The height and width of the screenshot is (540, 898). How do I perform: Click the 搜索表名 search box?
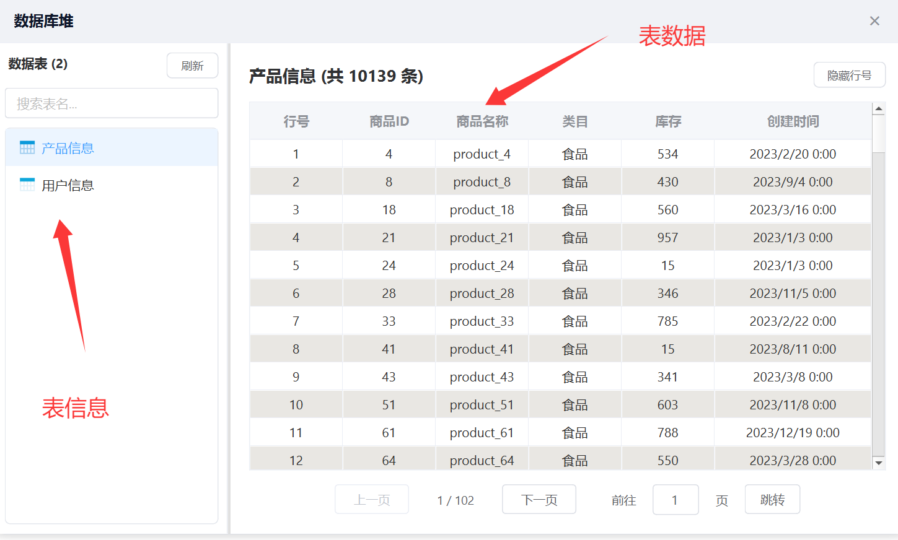[112, 103]
